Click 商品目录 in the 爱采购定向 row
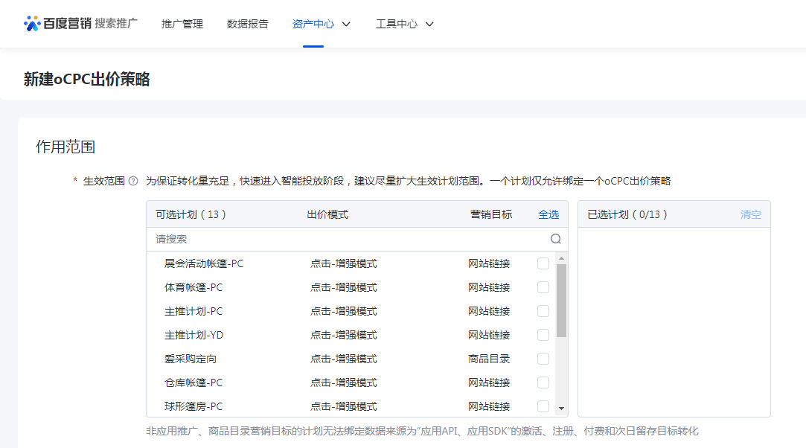Image resolution: width=806 pixels, height=448 pixels. [489, 359]
